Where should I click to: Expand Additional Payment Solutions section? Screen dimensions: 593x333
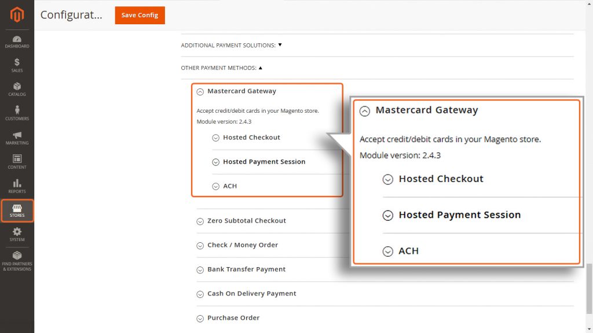click(x=232, y=45)
